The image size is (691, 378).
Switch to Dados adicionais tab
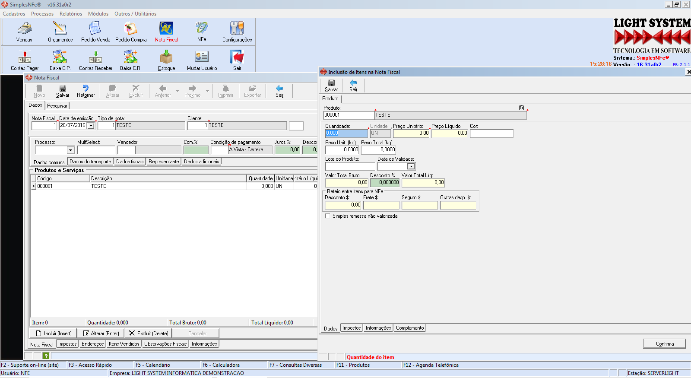(x=202, y=162)
